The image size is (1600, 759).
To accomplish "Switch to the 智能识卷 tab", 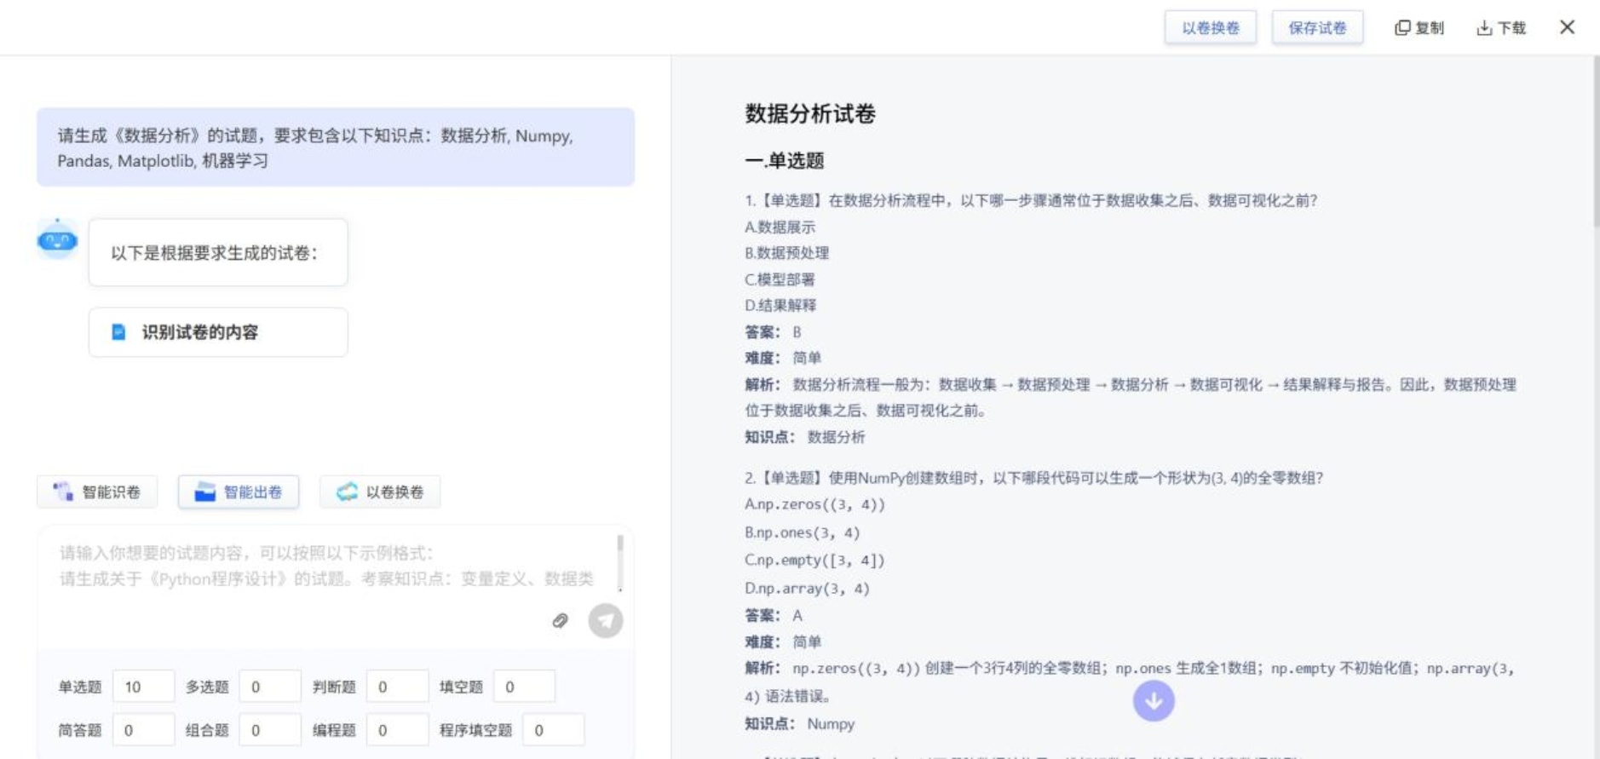I will click(97, 492).
